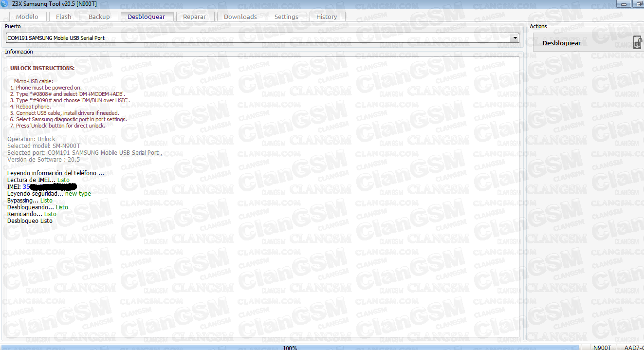Expand the Puerto COM port dropdown
This screenshot has width=644, height=350.
tap(515, 38)
